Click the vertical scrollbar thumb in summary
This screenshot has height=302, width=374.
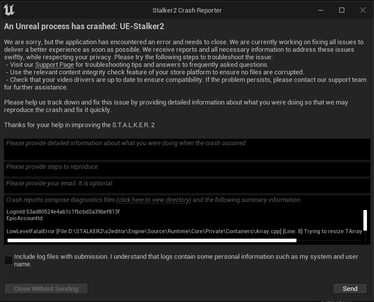point(365,220)
